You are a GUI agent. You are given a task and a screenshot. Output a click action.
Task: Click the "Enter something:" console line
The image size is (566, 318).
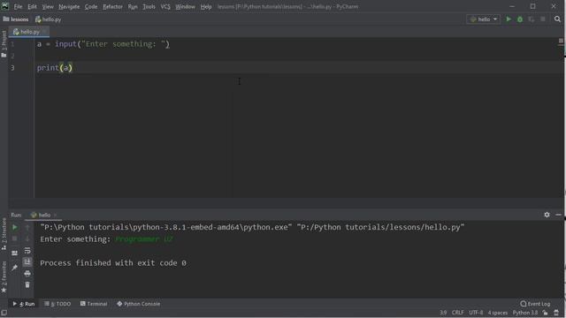click(75, 239)
